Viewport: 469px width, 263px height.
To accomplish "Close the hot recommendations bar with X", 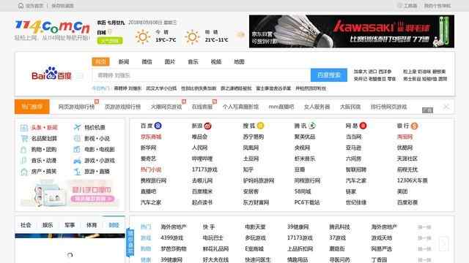I will point(446,107).
